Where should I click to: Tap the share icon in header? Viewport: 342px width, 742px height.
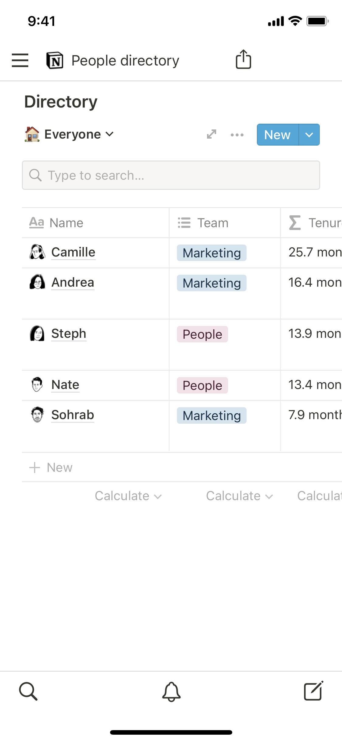pyautogui.click(x=243, y=60)
